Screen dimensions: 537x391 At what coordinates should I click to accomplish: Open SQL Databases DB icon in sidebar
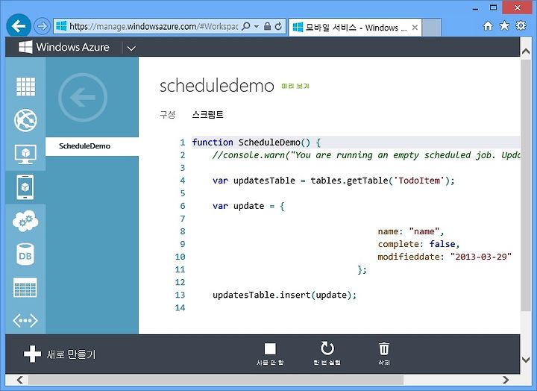click(25, 254)
